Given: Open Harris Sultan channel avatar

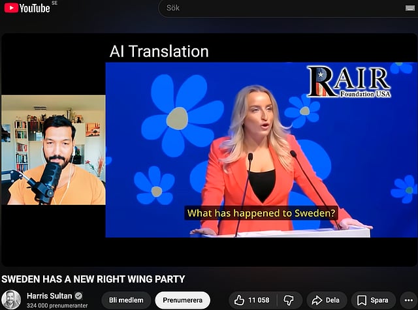Looking at the screenshot, I should pos(11,300).
